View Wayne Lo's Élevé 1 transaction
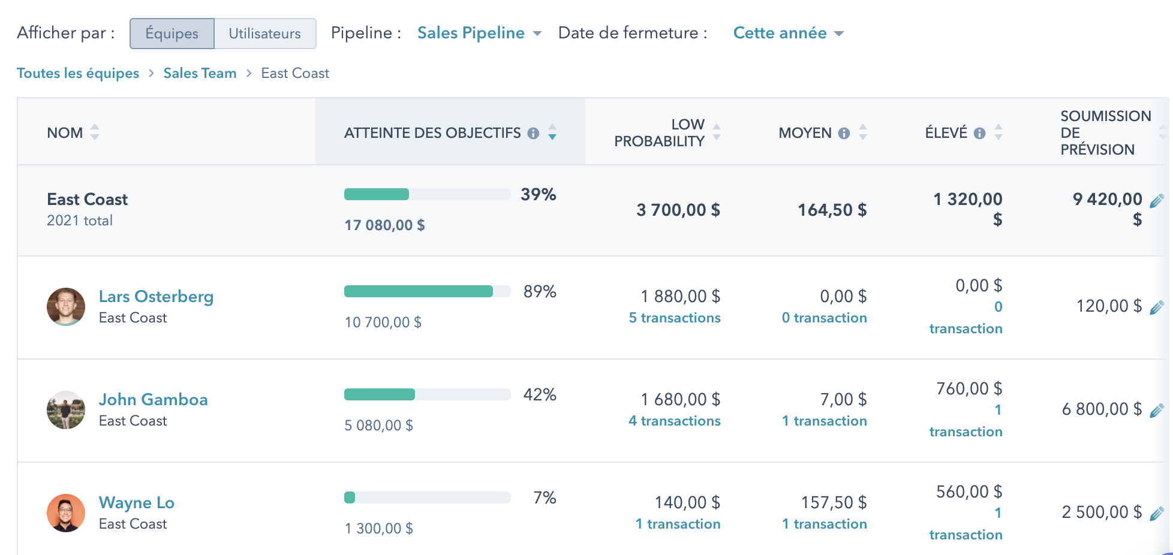Image resolution: width=1173 pixels, height=555 pixels. [x=966, y=524]
